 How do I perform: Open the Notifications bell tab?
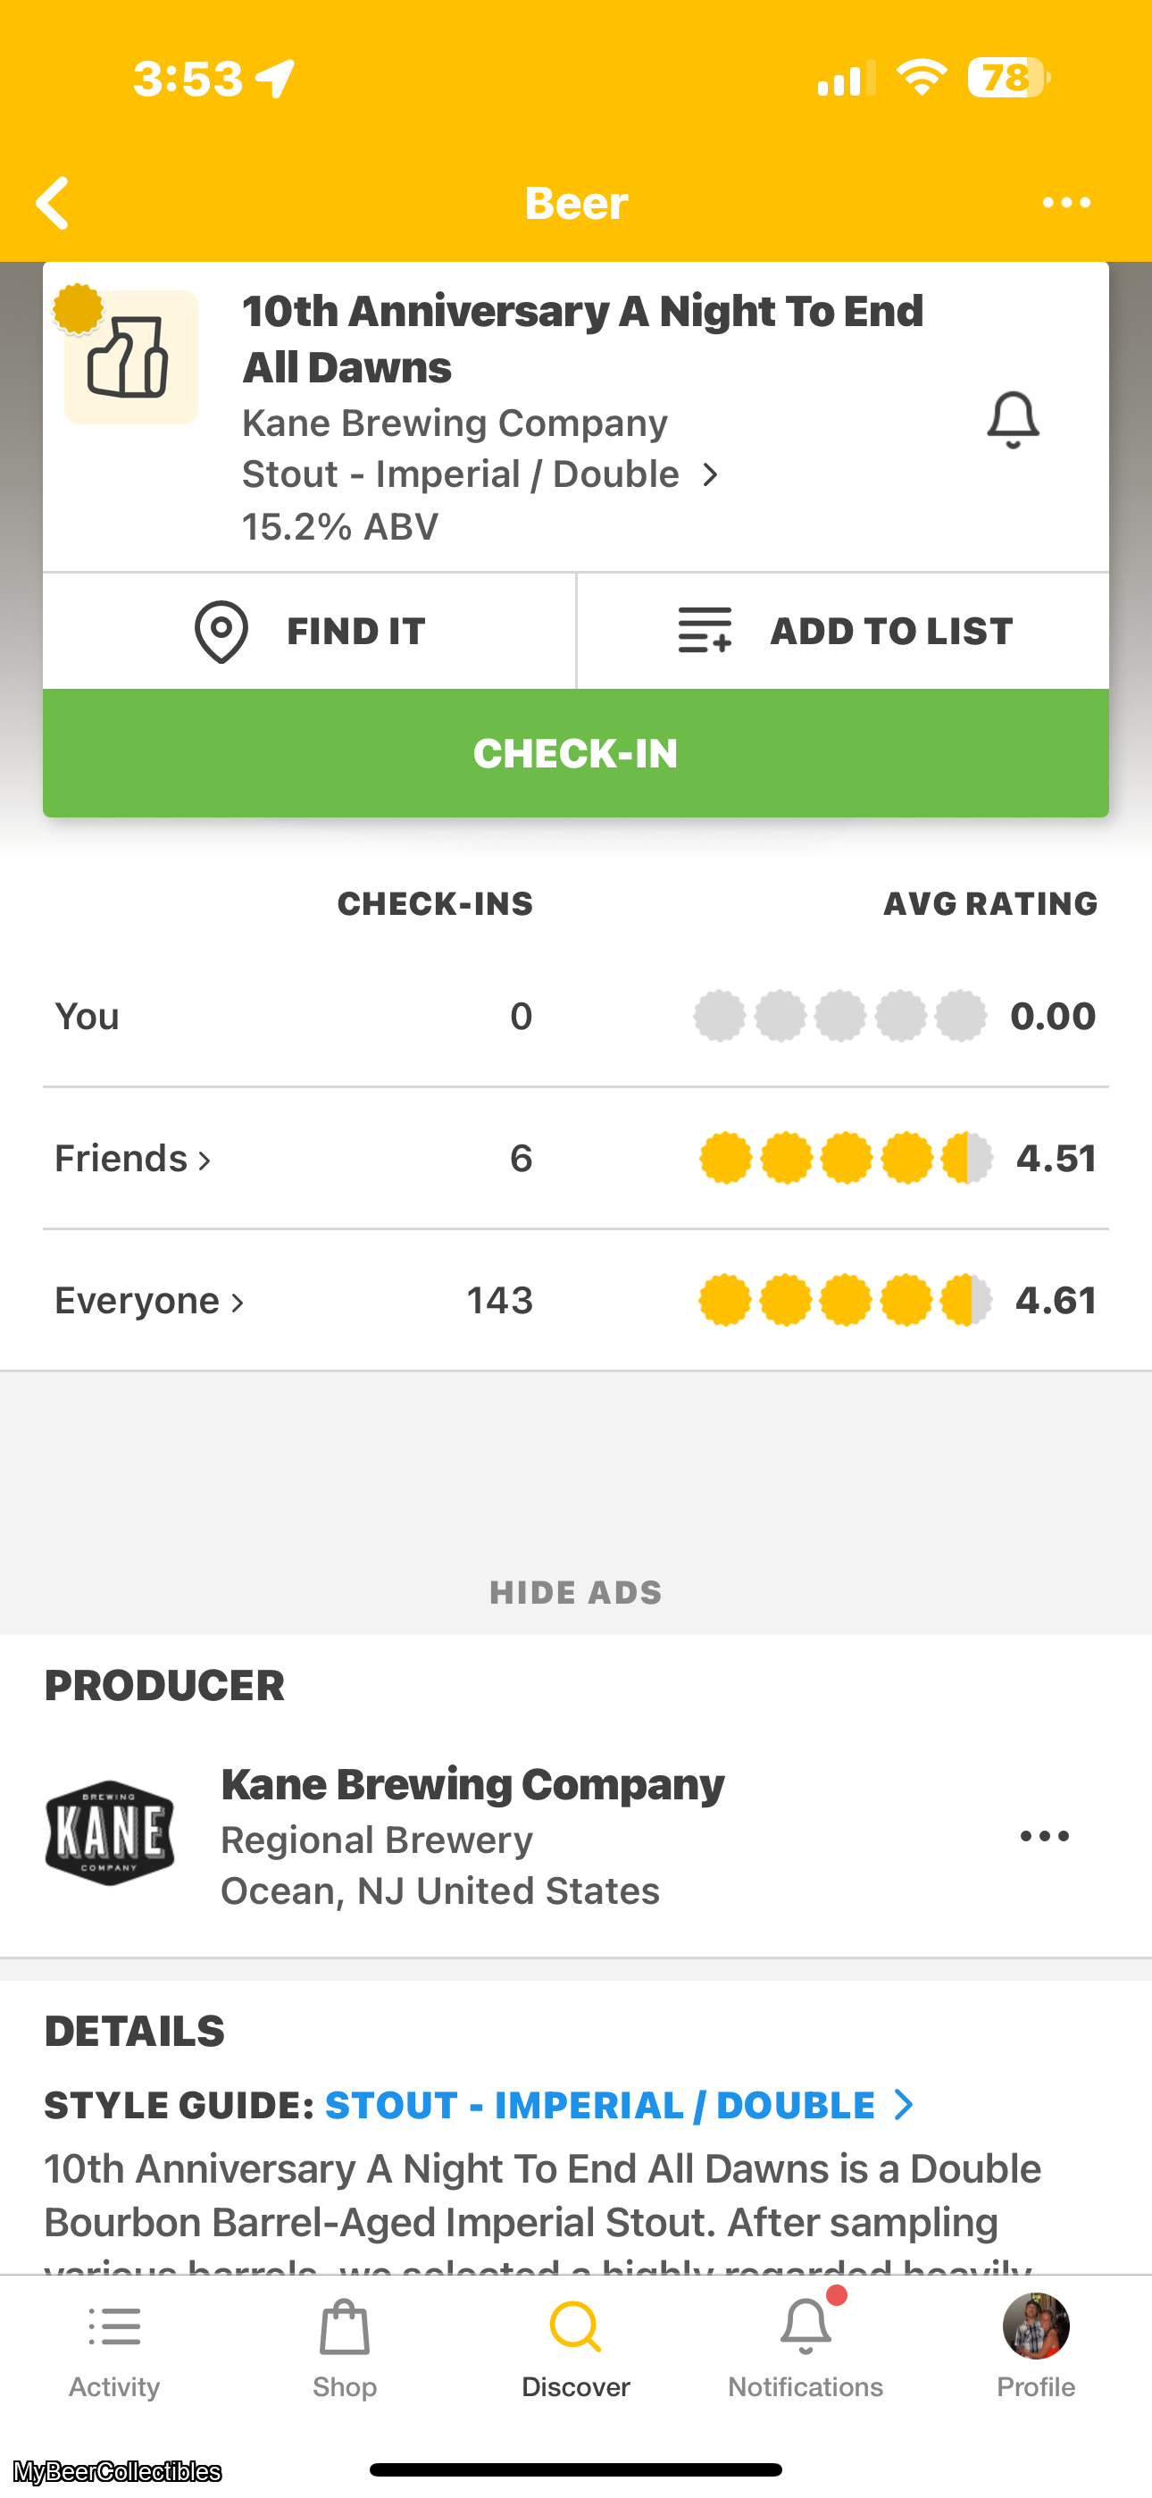pos(805,2347)
